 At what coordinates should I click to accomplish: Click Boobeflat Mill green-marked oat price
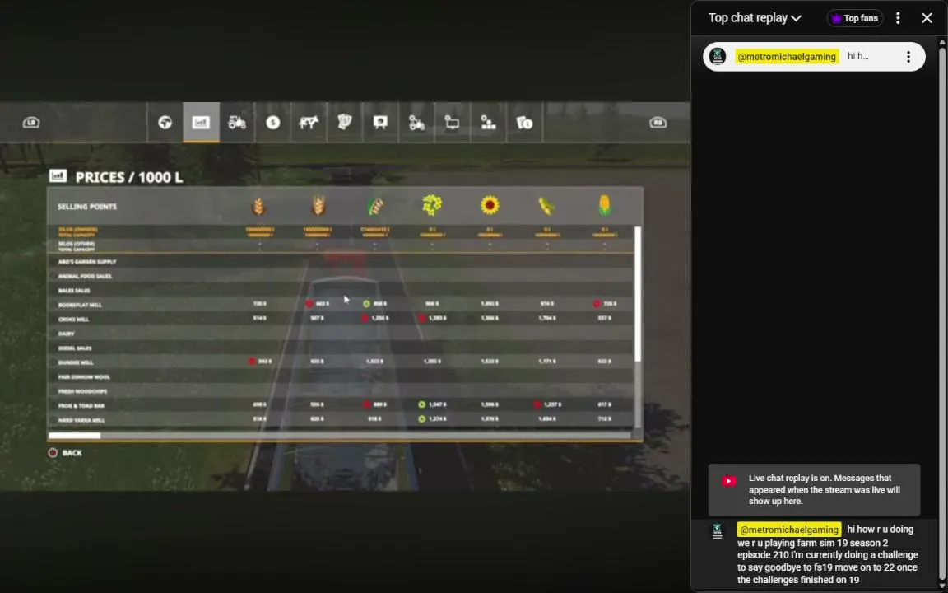click(x=375, y=304)
